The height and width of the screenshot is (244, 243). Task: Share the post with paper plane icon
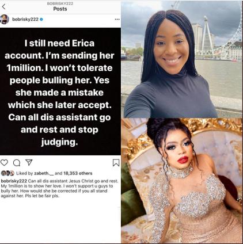coord(29,162)
